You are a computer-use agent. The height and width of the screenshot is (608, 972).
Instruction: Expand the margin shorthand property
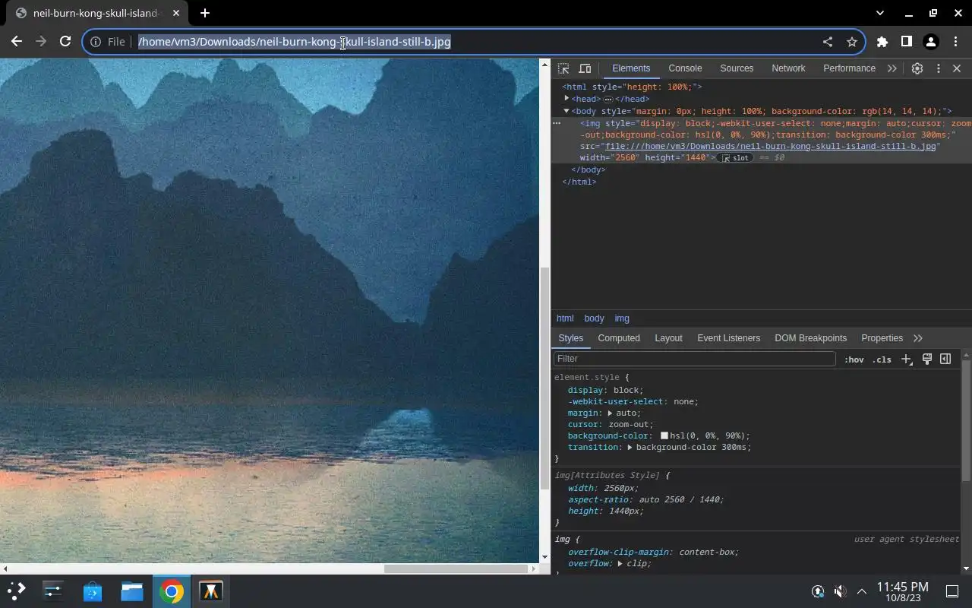[611, 413]
